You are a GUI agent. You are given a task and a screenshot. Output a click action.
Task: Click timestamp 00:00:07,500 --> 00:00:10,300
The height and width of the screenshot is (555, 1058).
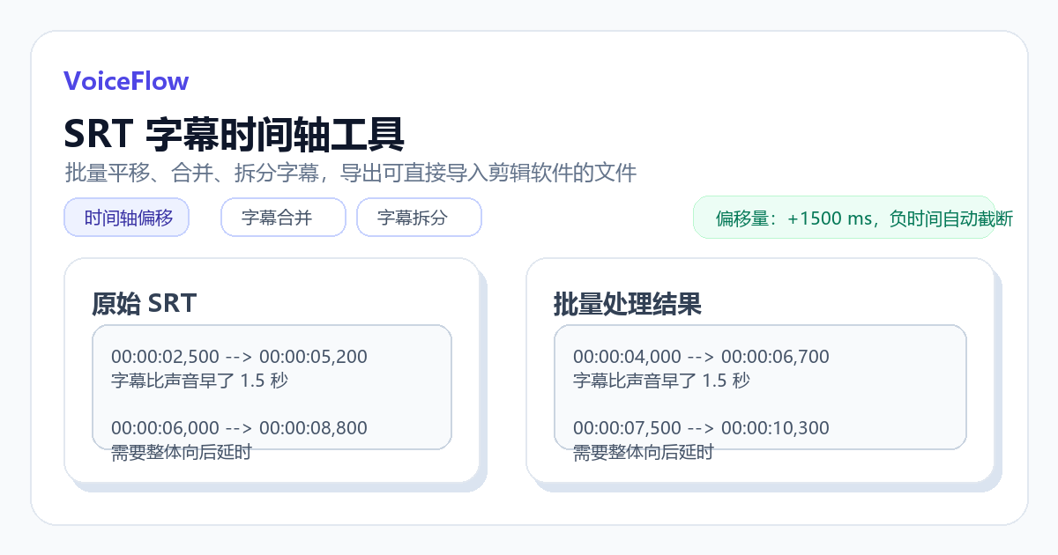(701, 428)
